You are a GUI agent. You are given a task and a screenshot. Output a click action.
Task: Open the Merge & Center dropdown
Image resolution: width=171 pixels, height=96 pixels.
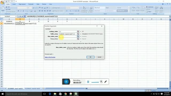coord(64,11)
